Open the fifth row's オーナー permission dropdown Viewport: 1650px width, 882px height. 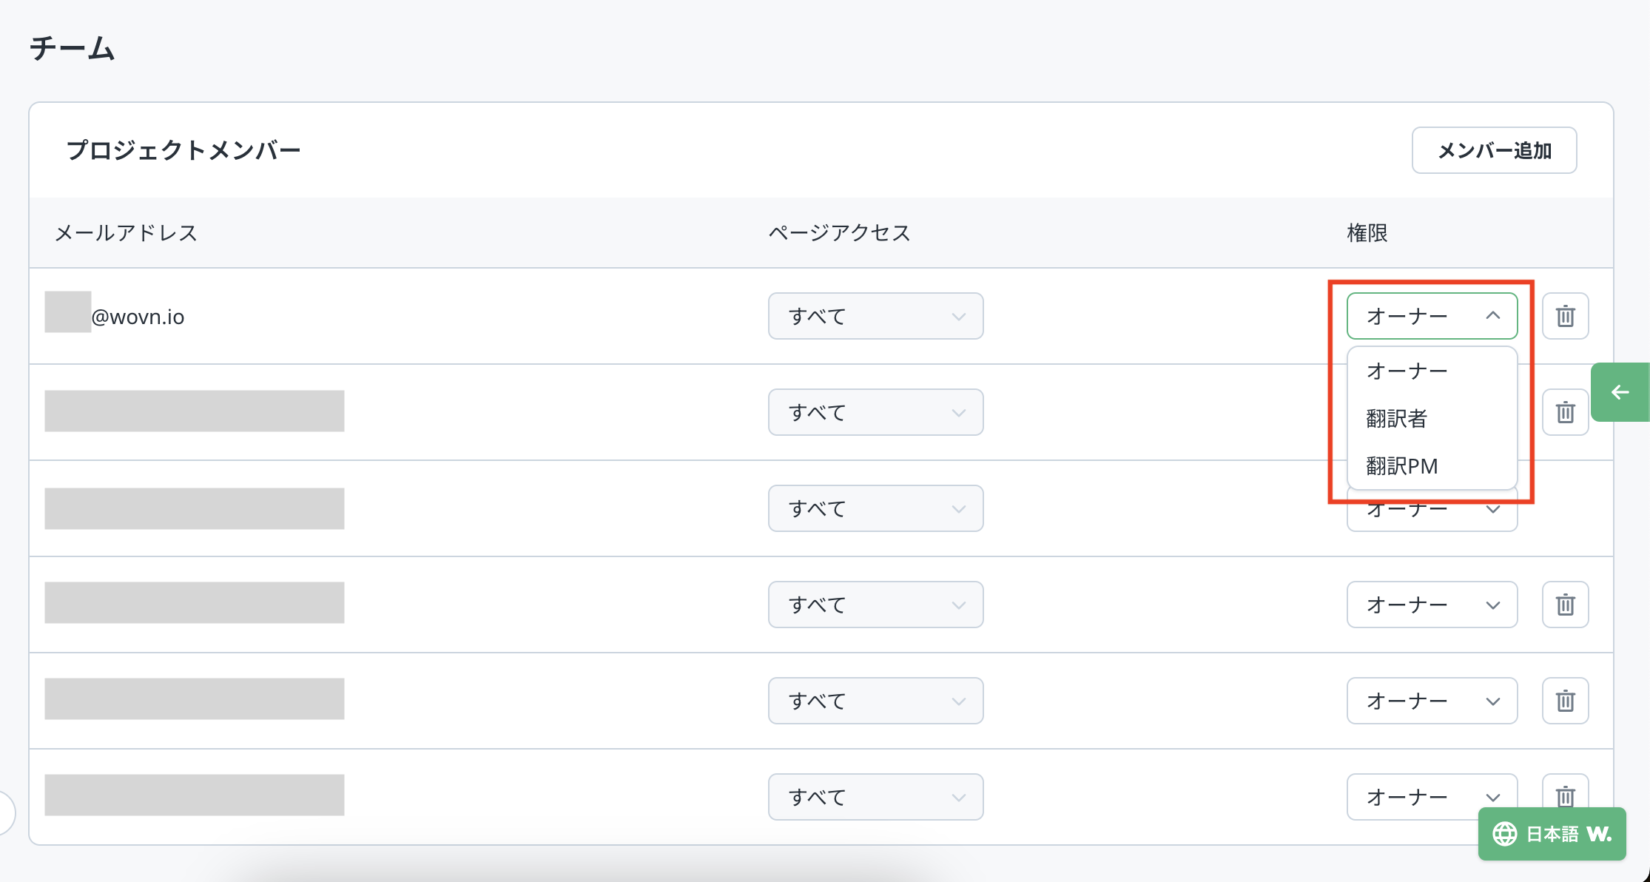[1432, 701]
